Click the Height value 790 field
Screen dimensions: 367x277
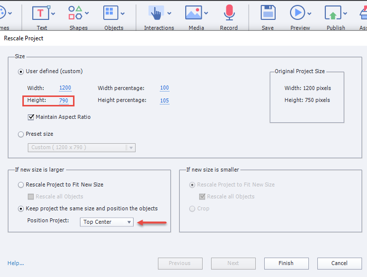coord(65,100)
